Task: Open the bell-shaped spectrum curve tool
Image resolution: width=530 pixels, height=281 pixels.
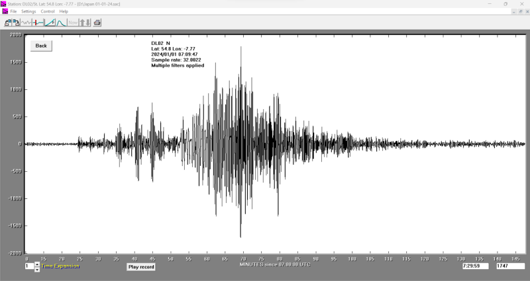Action: 62,22
